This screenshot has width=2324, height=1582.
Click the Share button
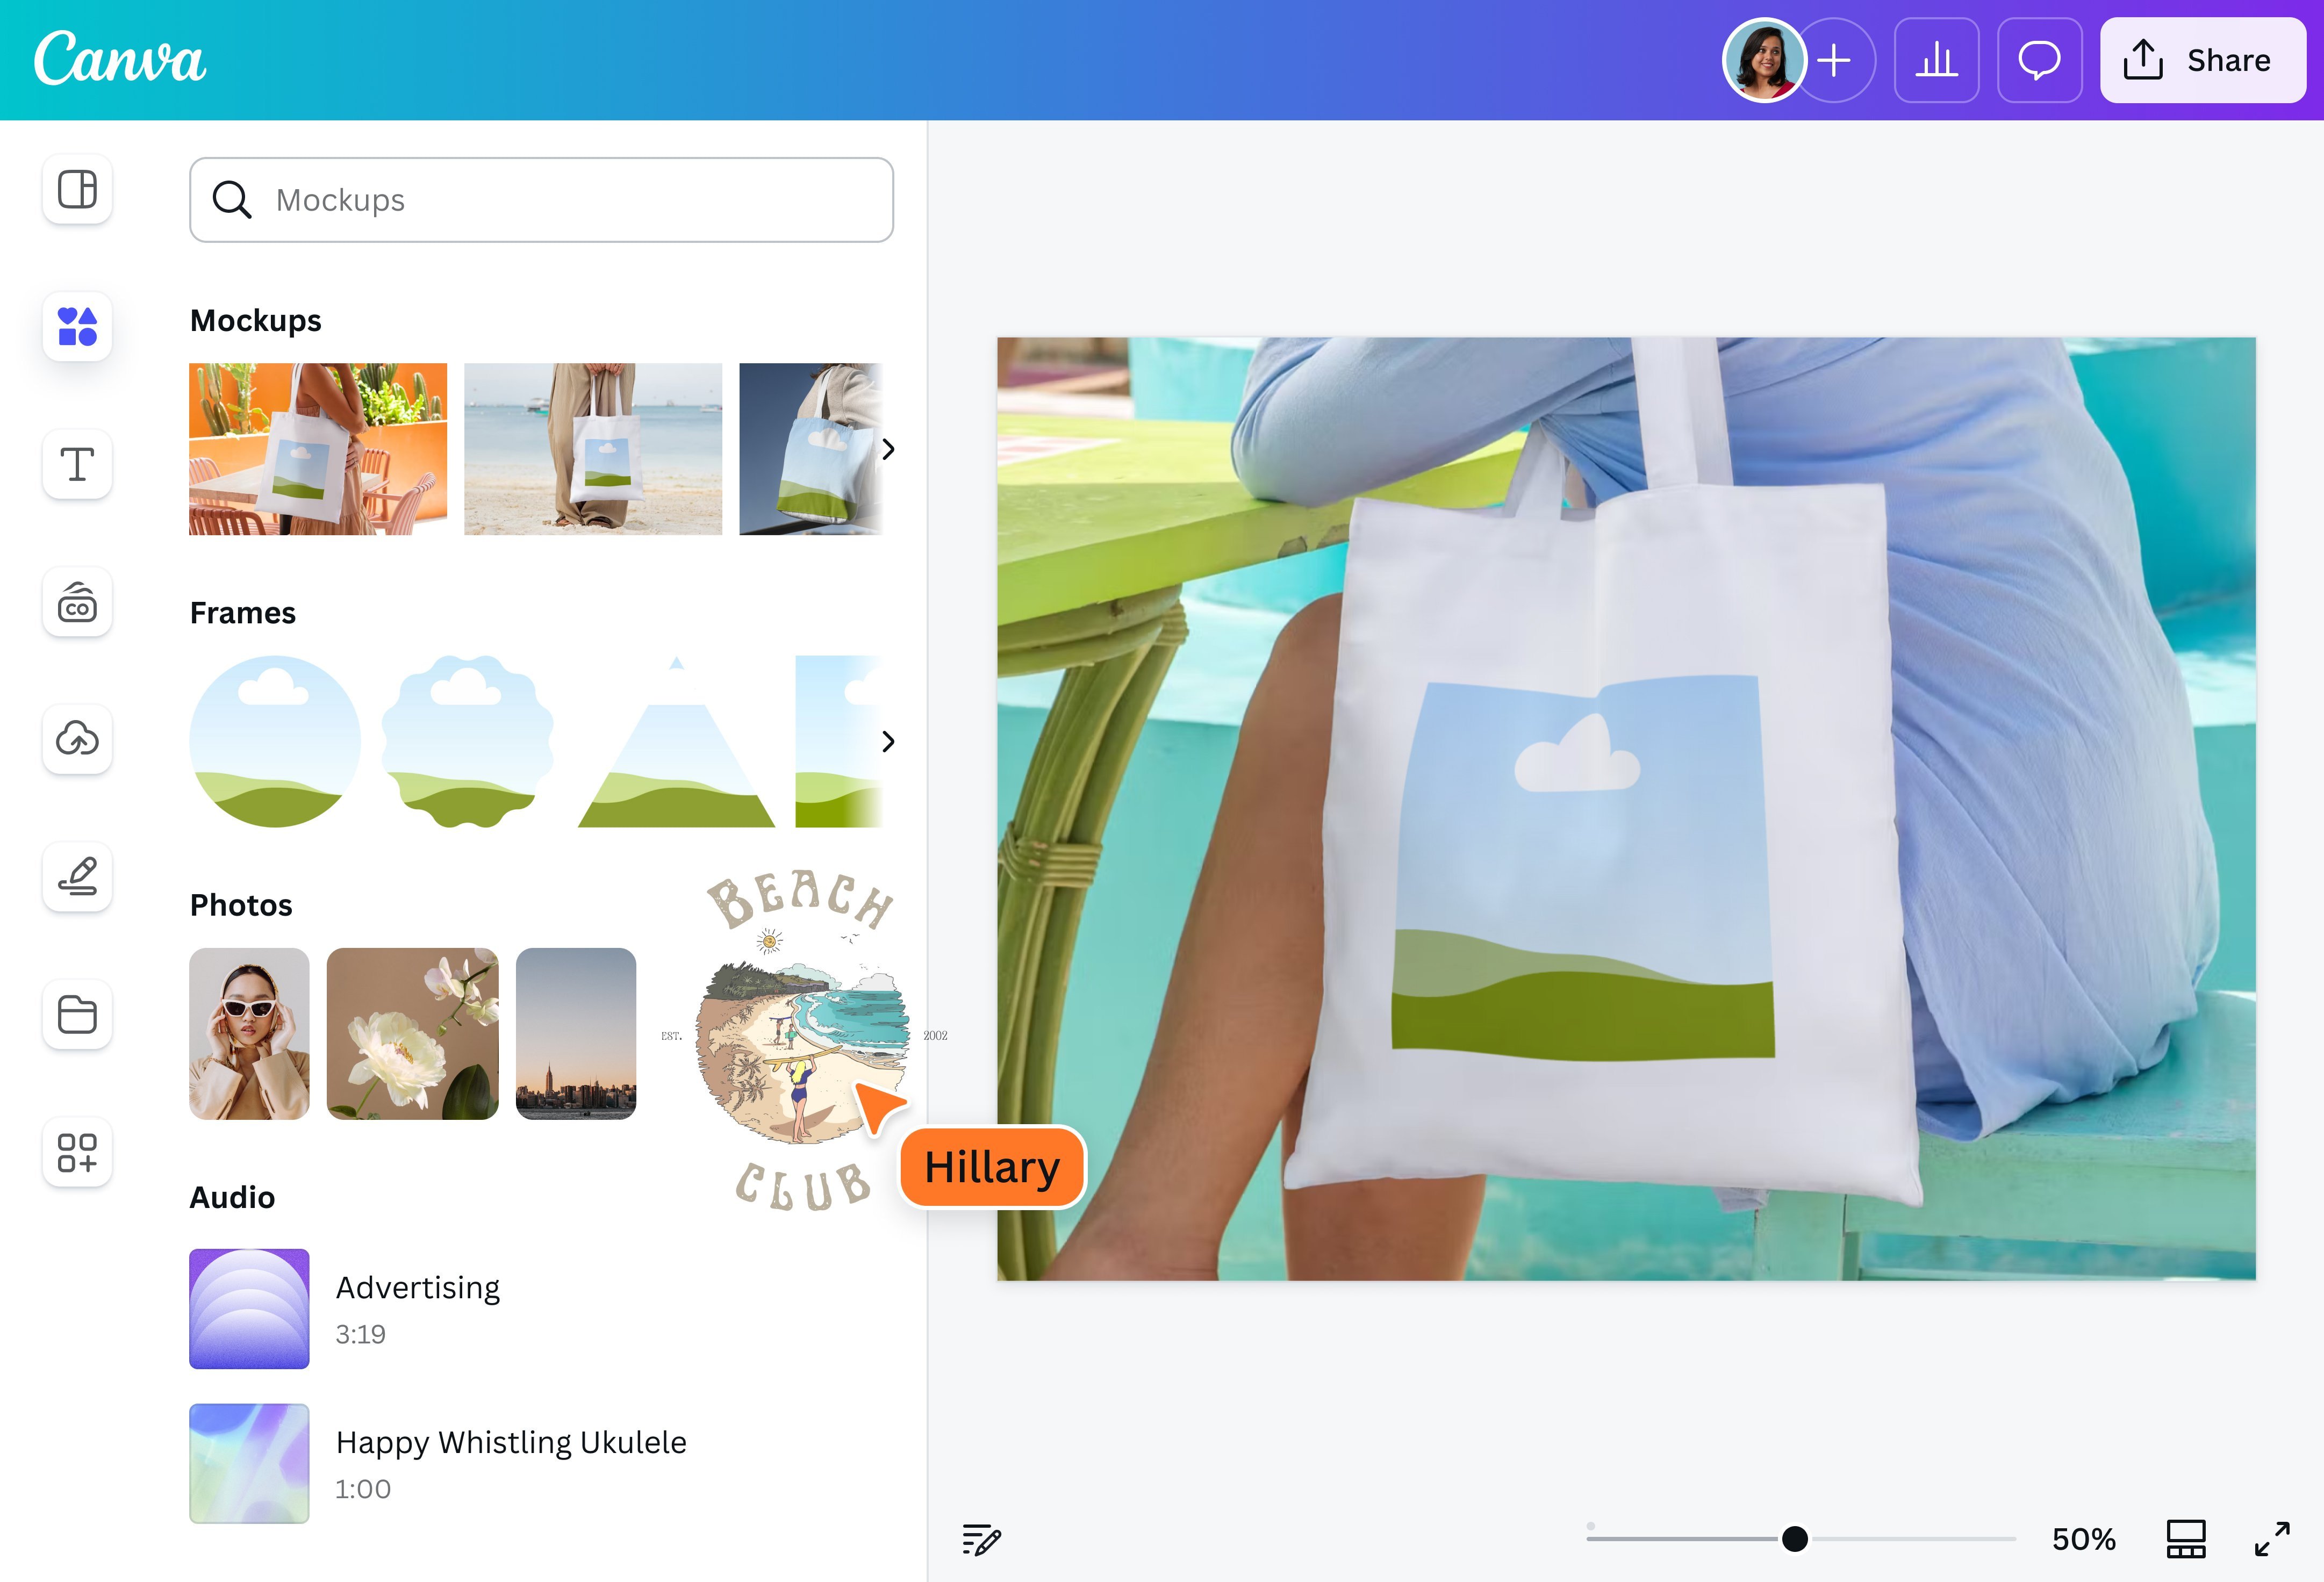(2202, 60)
